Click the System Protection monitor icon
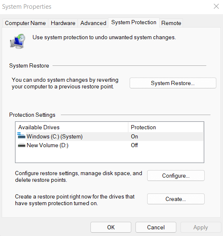Viewport: 223px width, 236px height. 18,41
